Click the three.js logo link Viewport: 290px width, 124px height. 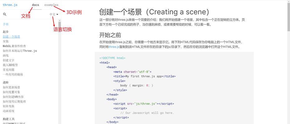click(x=10, y=5)
